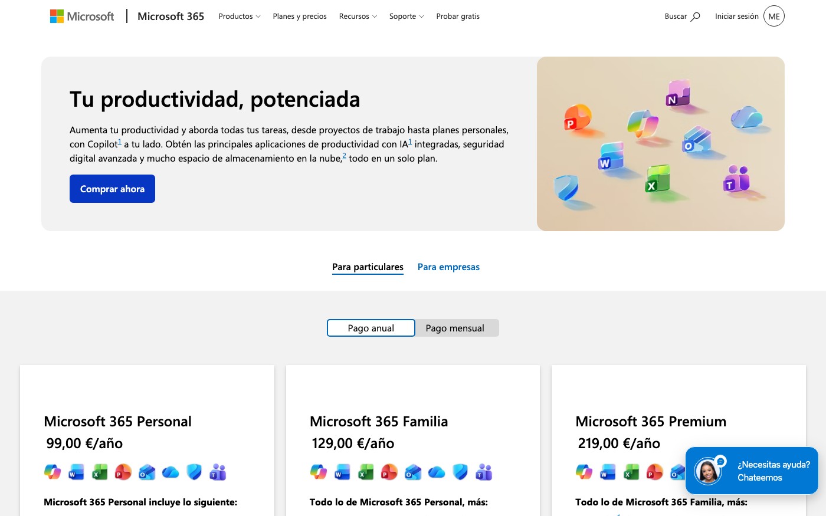Screen dimensions: 826x516
Task: Click the Excel icon in the Familia plan card
Action: (x=366, y=472)
